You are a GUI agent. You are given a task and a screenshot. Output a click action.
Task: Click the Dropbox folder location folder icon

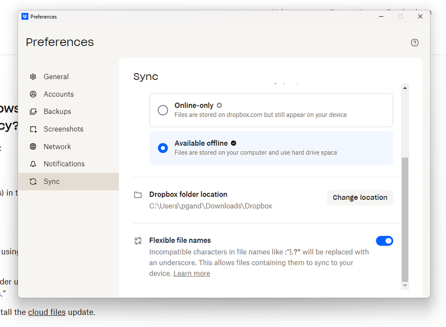tap(138, 195)
